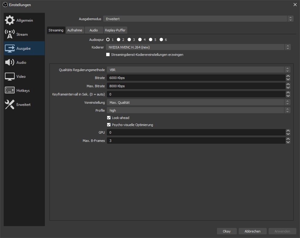Image resolution: width=300 pixels, height=238 pixels.
Task: Decrease Max. B-Frames with down arrow
Action: (x=288, y=142)
